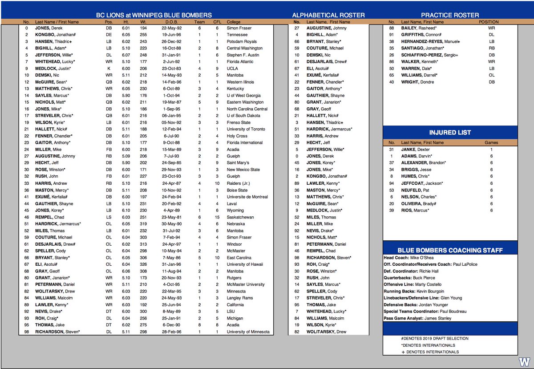
Task: Select 'SCHIAFFINO-PEREZ, Sergio+' practice roster row
Action: [x=430, y=54]
